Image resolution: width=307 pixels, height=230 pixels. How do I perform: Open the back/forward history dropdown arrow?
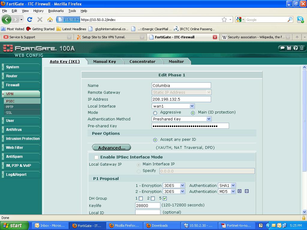pos(21,19)
